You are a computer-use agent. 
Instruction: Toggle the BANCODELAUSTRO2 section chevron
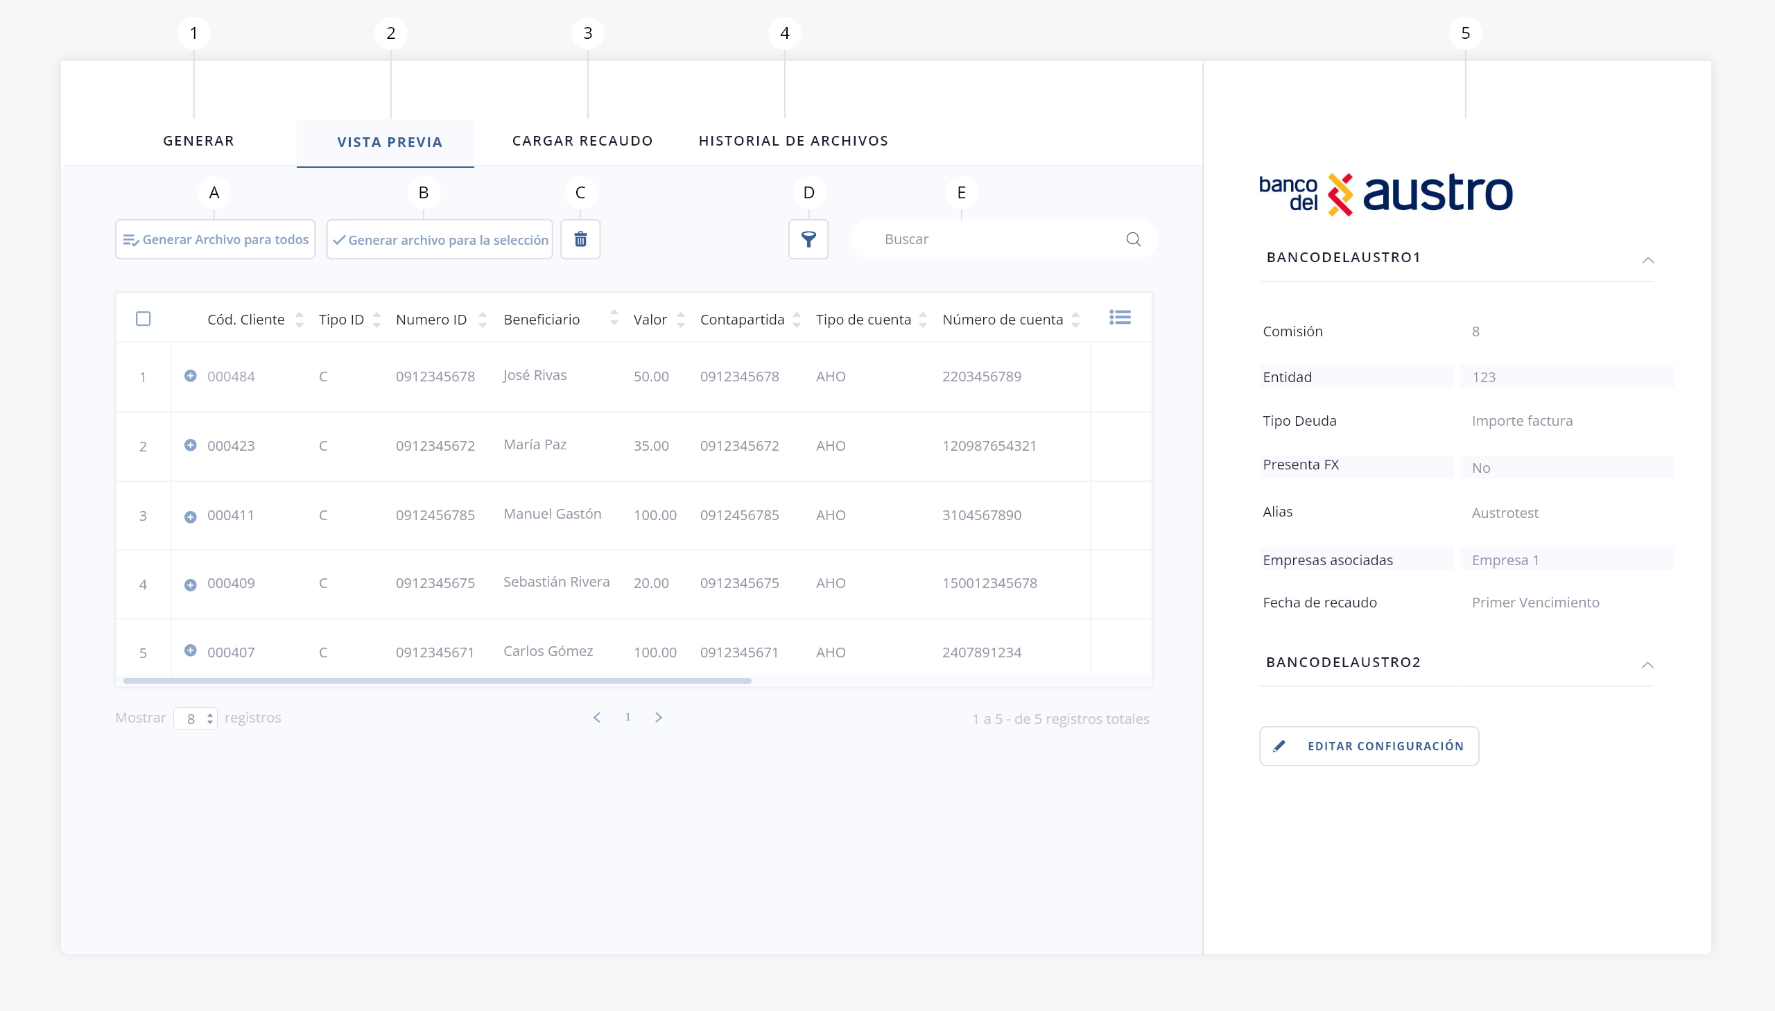pos(1647,664)
